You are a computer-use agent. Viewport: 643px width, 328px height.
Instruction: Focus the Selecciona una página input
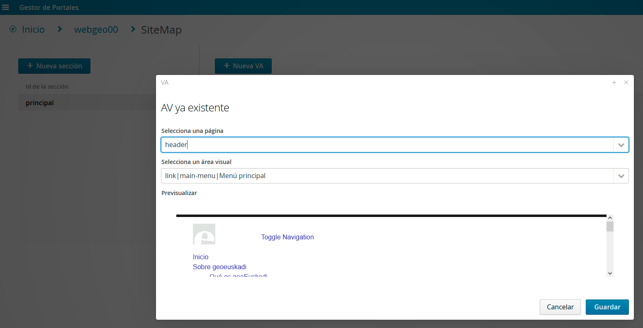pos(387,145)
